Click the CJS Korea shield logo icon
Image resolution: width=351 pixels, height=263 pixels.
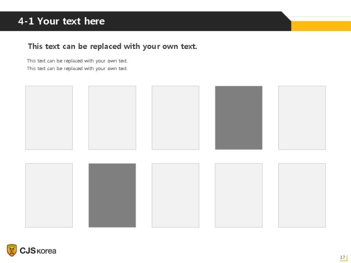[x=12, y=250]
